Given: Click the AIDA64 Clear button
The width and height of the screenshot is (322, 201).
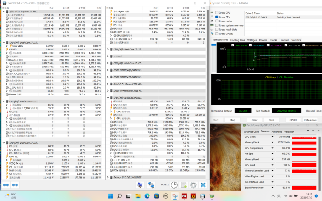Looking at the screenshot, I should [254, 120].
